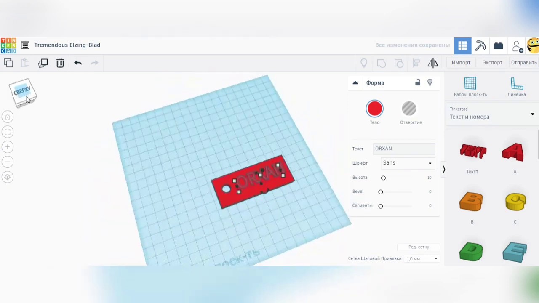
Task: Click the Ред. сетку button
Action: [419, 247]
